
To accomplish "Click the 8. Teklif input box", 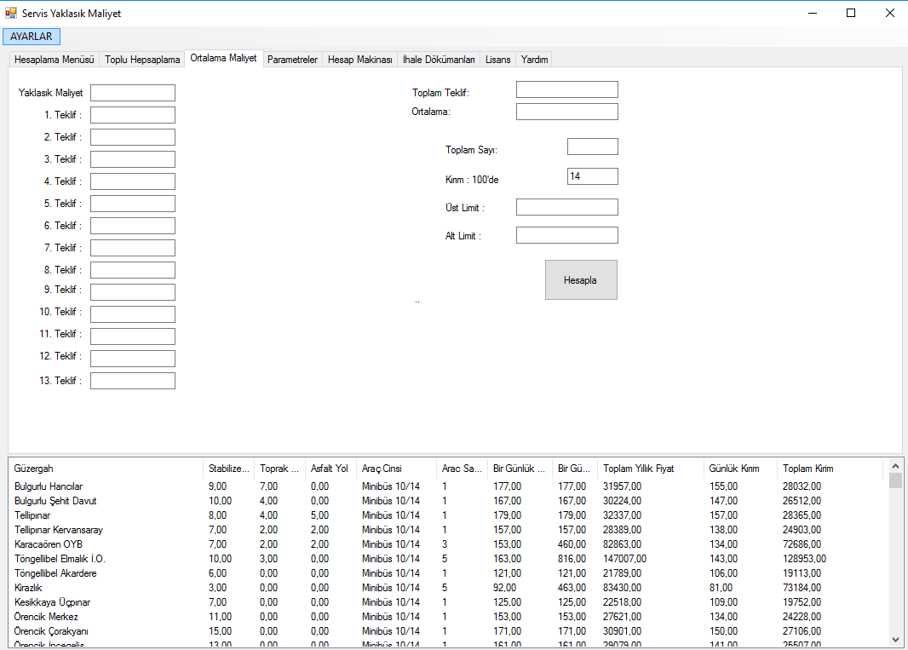I will pyautogui.click(x=133, y=270).
